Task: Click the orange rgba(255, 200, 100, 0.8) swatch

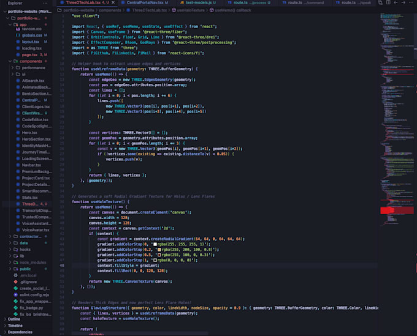Action: 159,250
